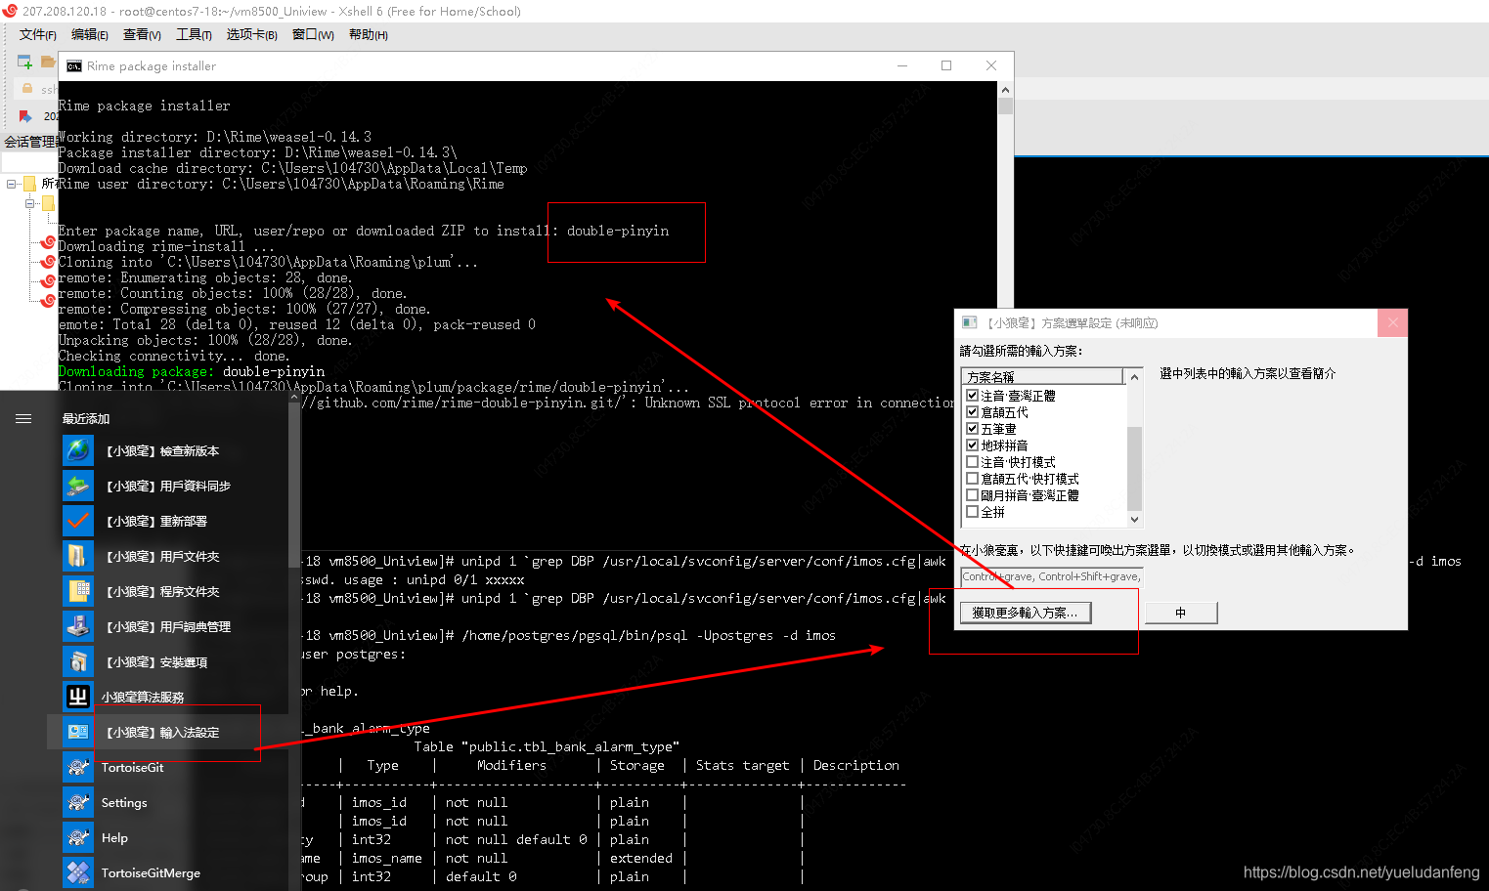The height and width of the screenshot is (891, 1489).
Task: Minimize Rime package installer window
Action: point(902,65)
